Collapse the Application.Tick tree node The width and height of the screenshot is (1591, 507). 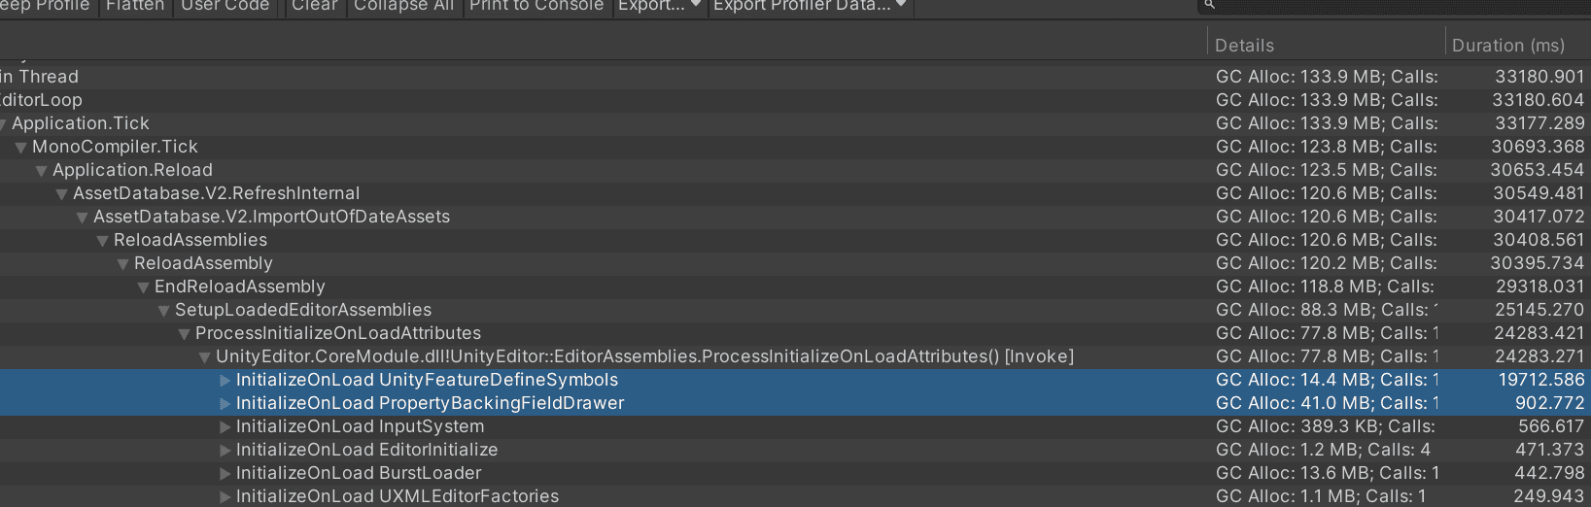pyautogui.click(x=3, y=124)
